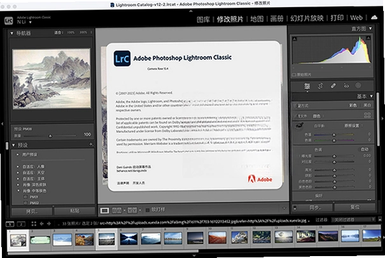
Task: Select 黑白 black and white treatment
Action: point(367,105)
